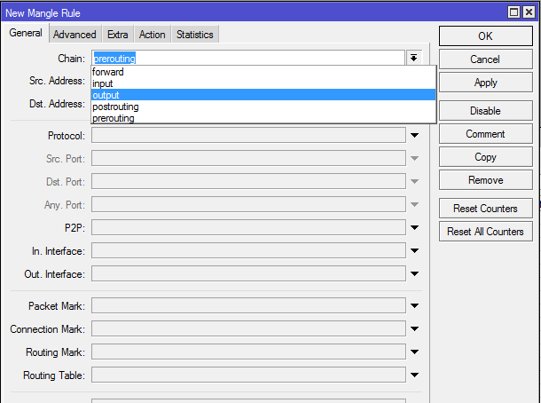Click Apply to save the rule

pos(485,83)
